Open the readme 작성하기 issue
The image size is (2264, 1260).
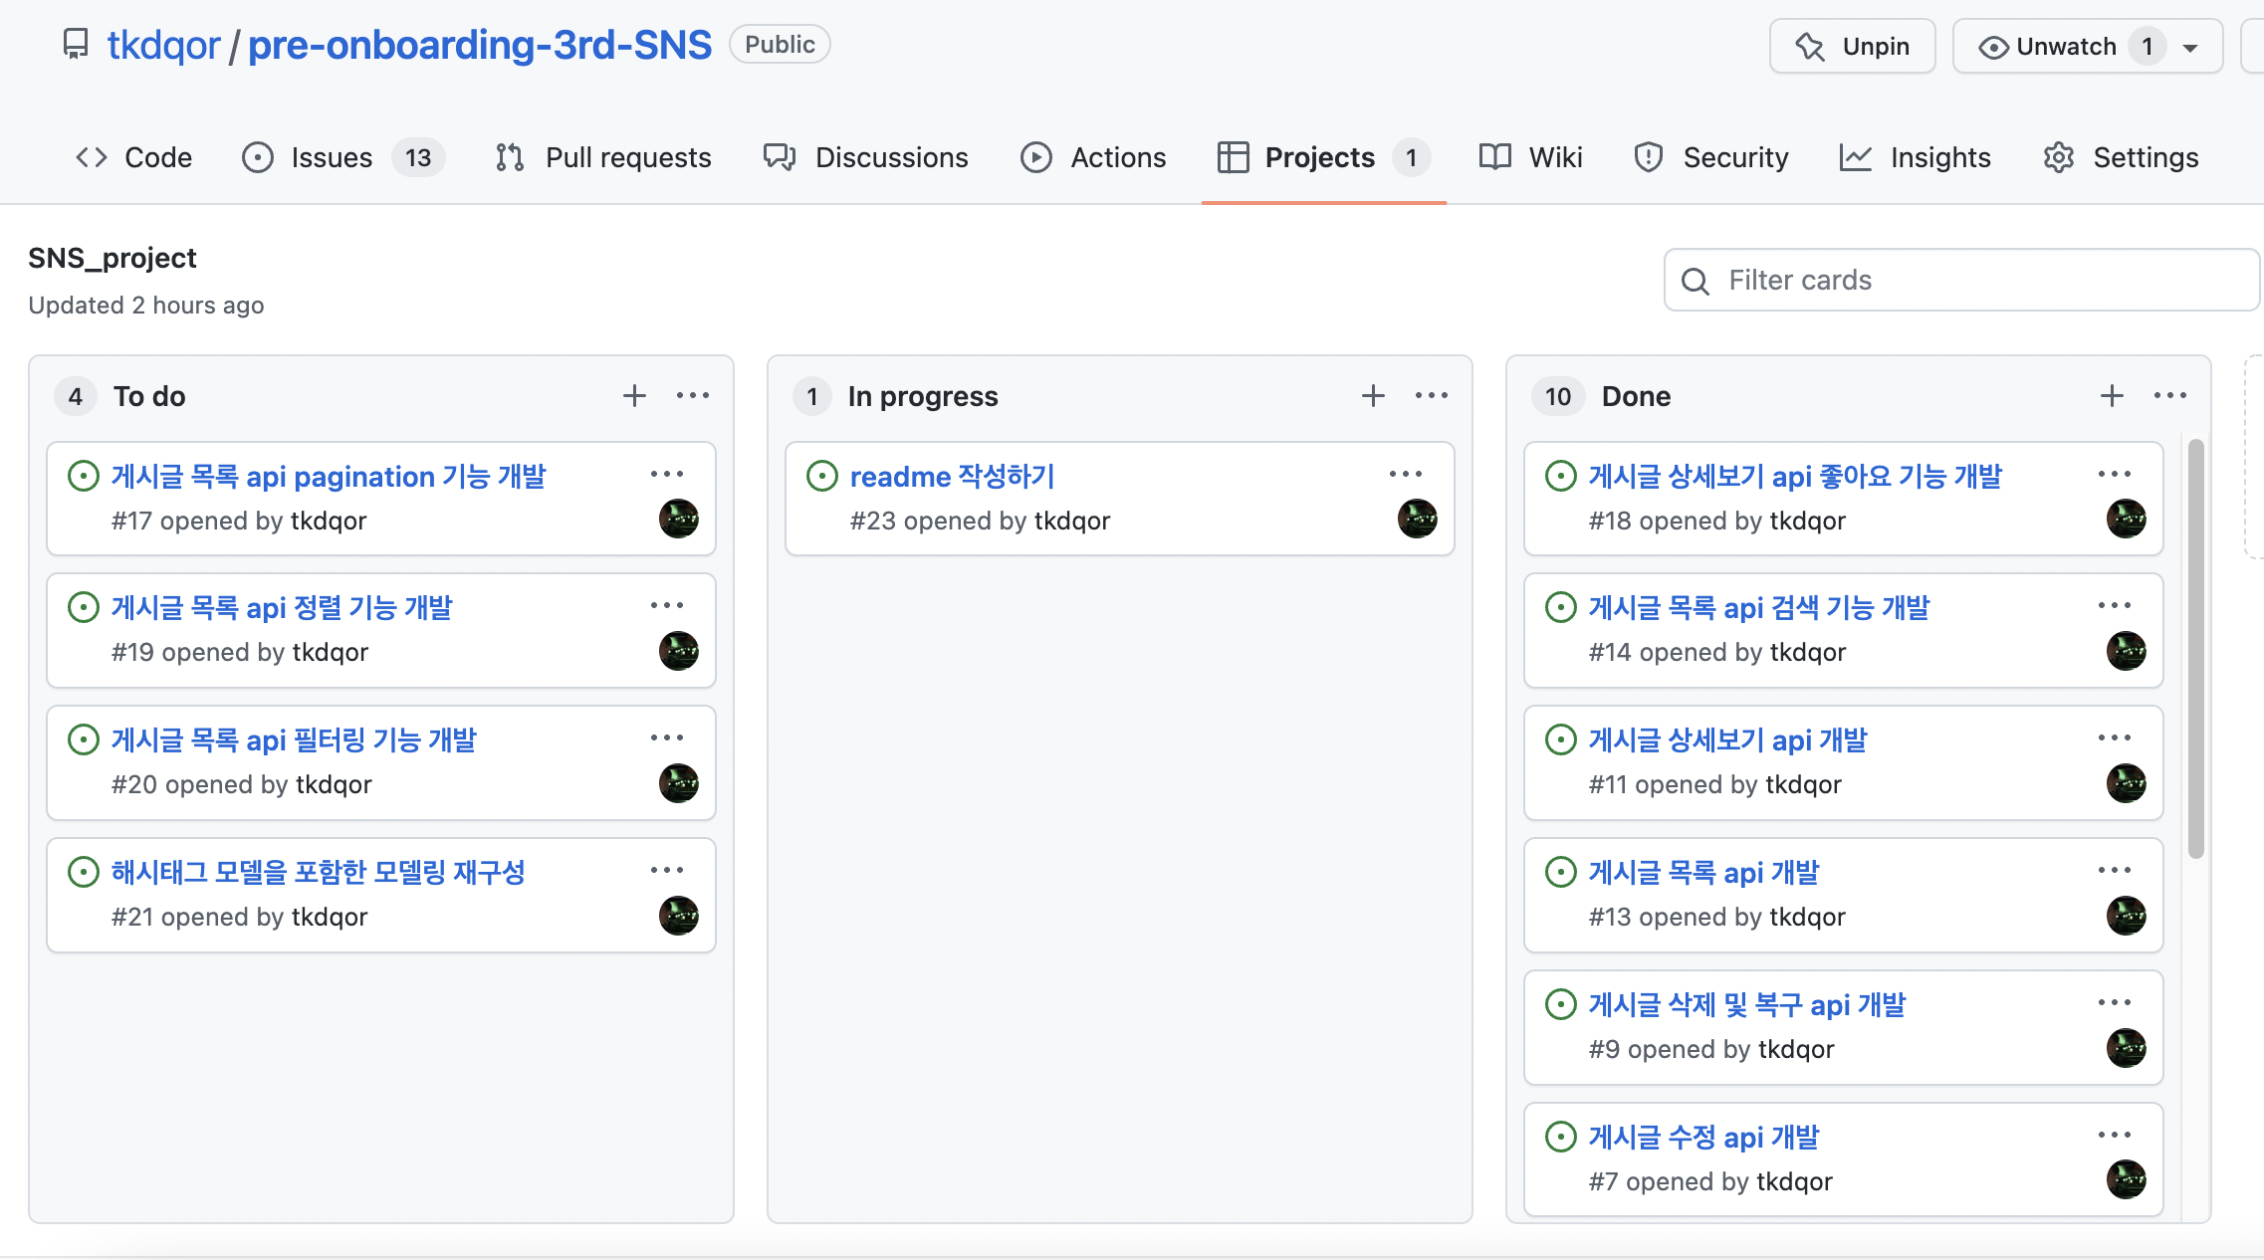tap(952, 477)
